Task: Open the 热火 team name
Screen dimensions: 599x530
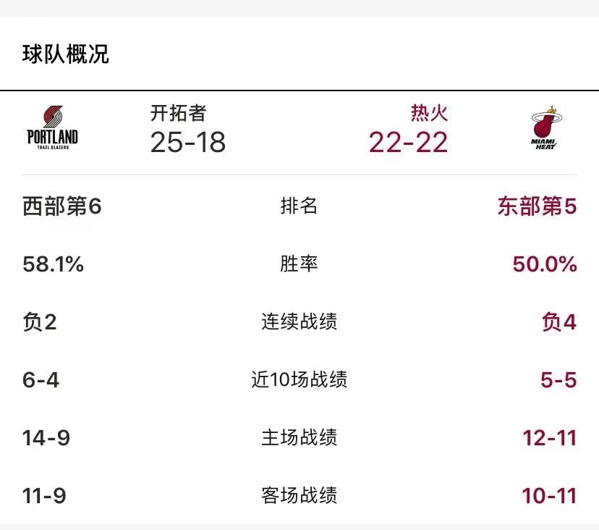Action: click(429, 113)
